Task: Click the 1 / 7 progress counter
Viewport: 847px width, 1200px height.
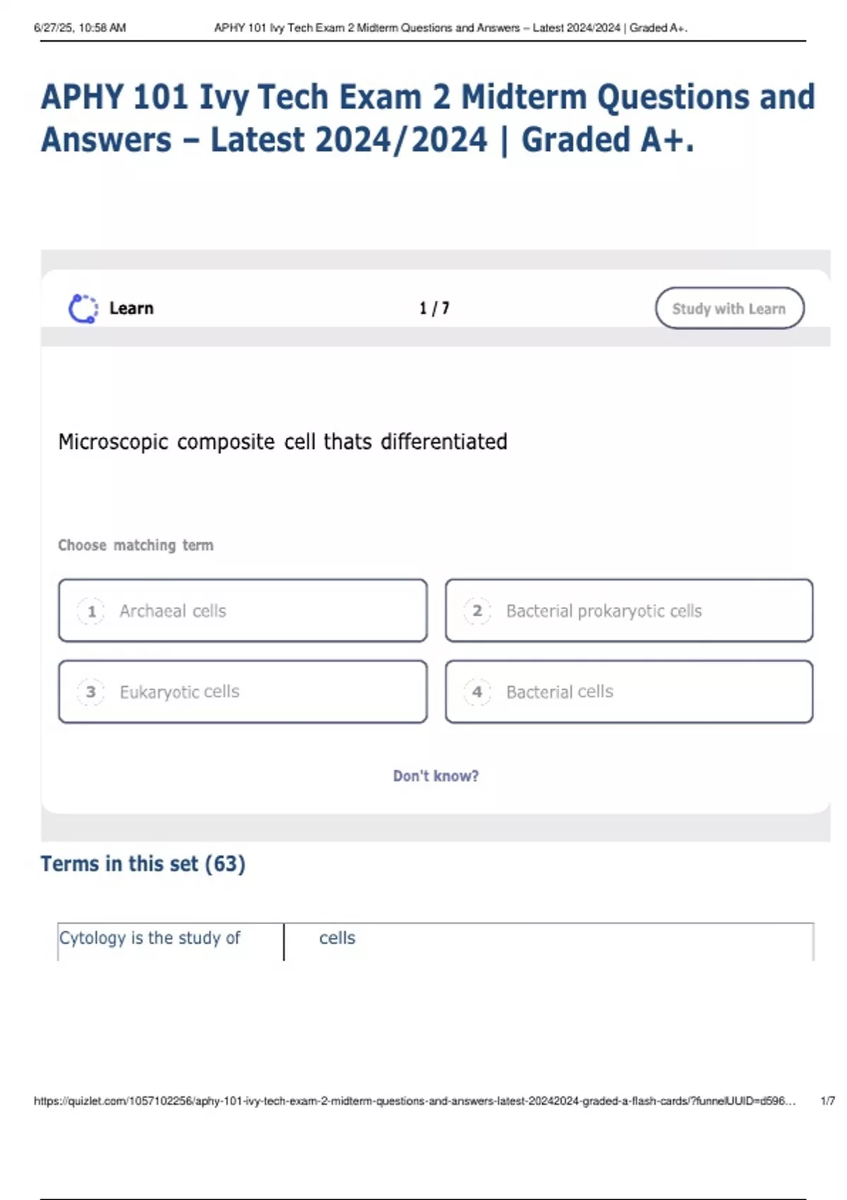Action: [434, 308]
